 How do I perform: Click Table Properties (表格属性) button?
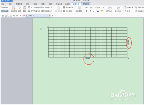[x=5, y=7]
